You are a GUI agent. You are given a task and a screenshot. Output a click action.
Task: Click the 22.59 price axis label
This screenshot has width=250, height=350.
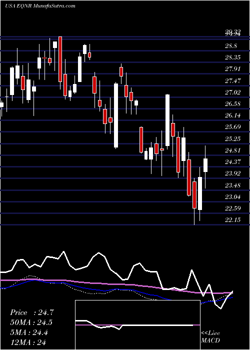click(x=232, y=208)
